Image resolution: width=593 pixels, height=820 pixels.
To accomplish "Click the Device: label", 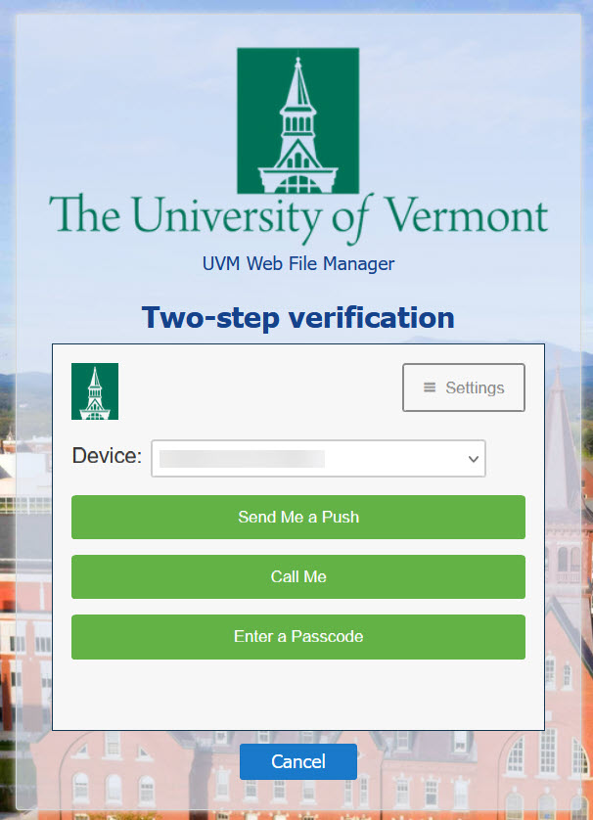I will (x=107, y=455).
